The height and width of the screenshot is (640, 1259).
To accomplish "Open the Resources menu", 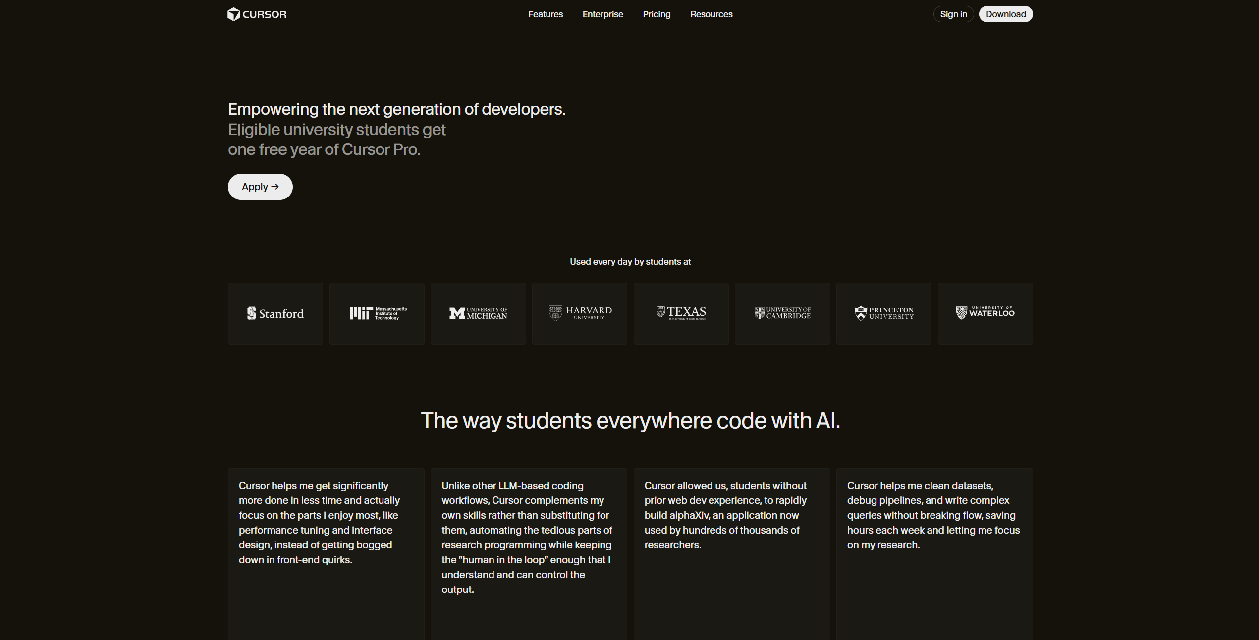I will pyautogui.click(x=711, y=14).
